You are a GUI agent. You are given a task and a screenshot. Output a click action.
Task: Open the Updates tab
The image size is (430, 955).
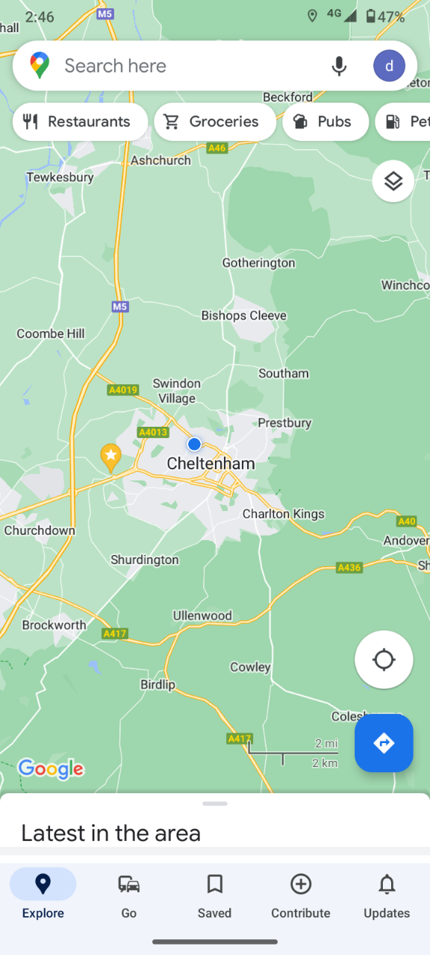tap(387, 895)
